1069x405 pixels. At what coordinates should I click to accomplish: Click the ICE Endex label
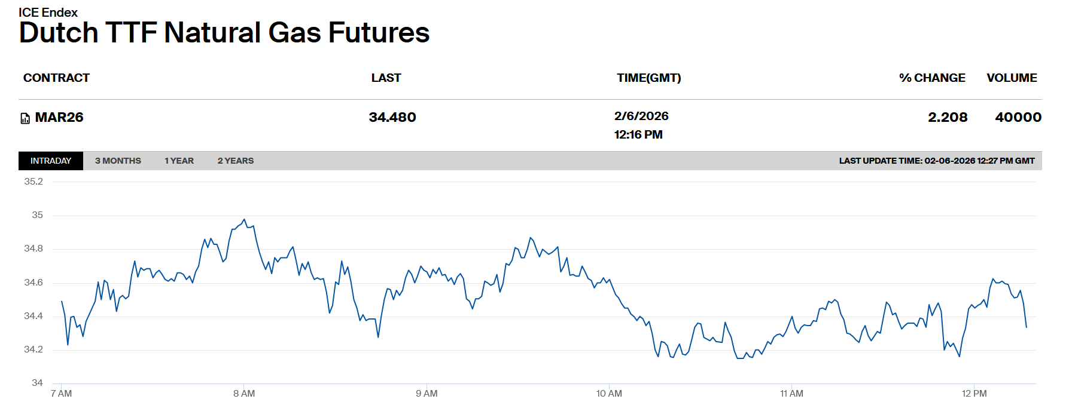[x=48, y=12]
